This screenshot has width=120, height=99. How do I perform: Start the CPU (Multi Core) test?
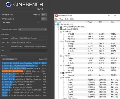tap(44, 15)
